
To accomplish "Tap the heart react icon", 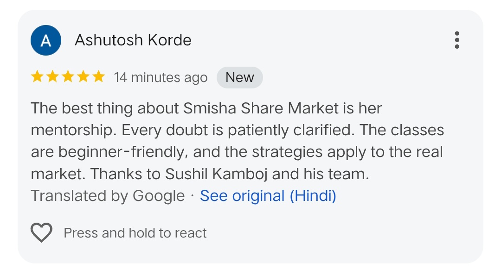I will (41, 232).
